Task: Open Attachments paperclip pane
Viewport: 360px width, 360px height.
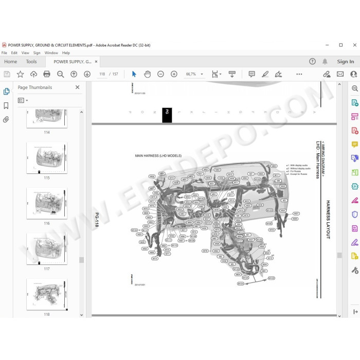Action: 6,119
